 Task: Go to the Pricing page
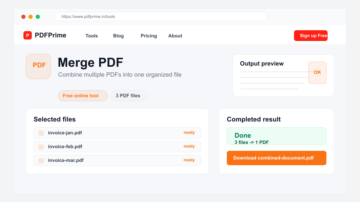pos(149,36)
